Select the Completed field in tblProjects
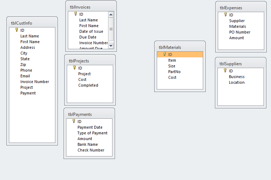Screen dimensions: 271x180 90,85
